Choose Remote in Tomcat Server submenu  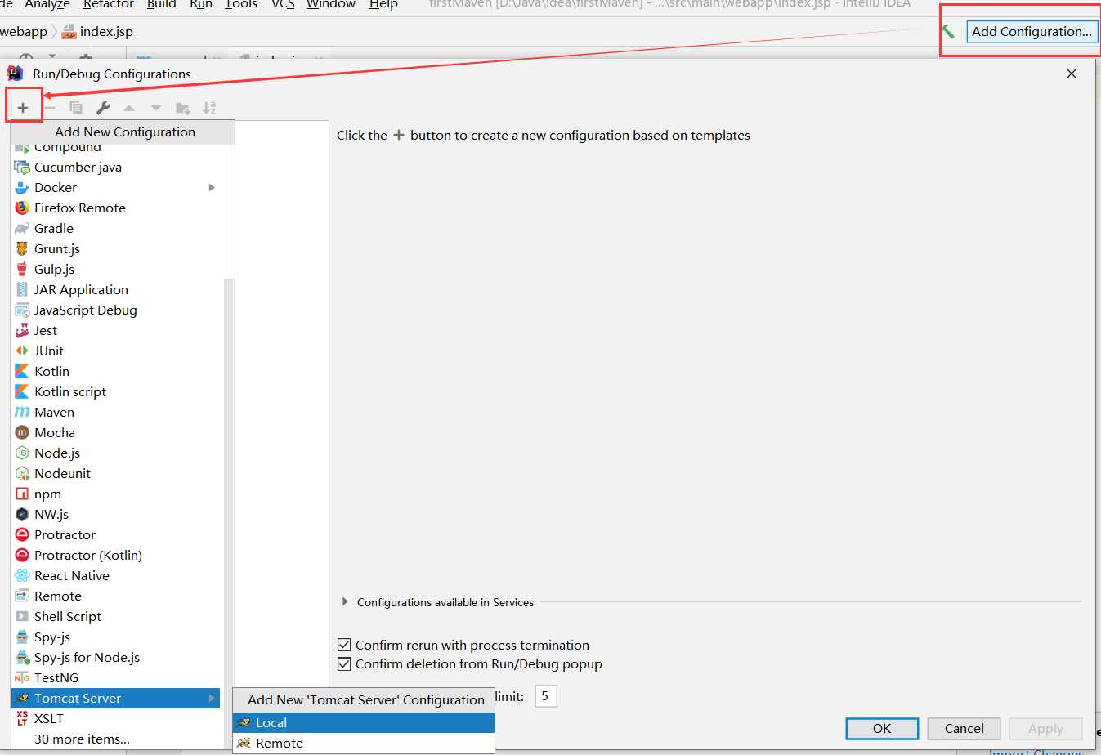pos(364,743)
